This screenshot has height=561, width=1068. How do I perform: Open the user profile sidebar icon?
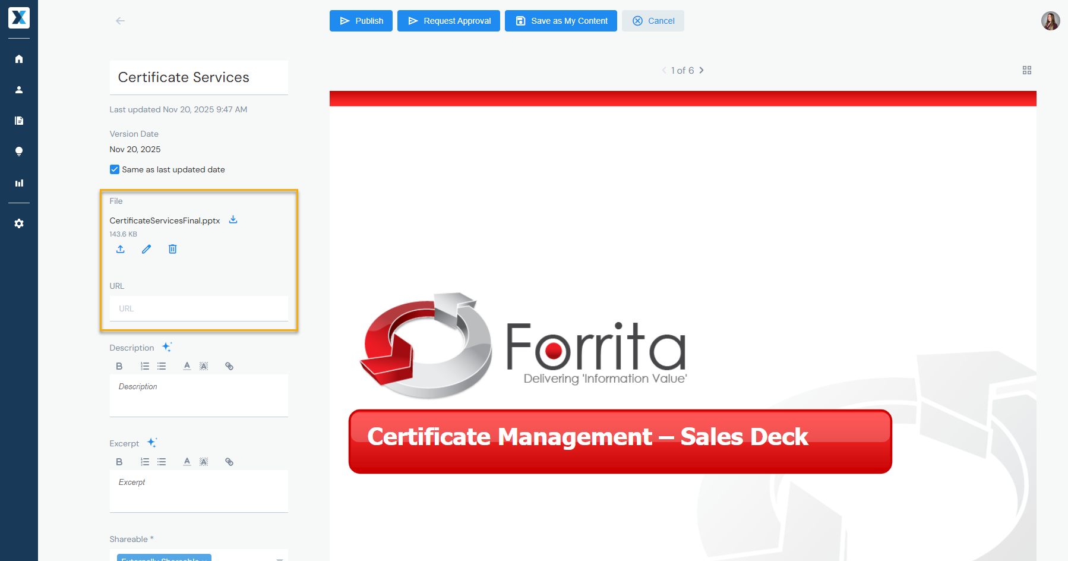pos(19,90)
